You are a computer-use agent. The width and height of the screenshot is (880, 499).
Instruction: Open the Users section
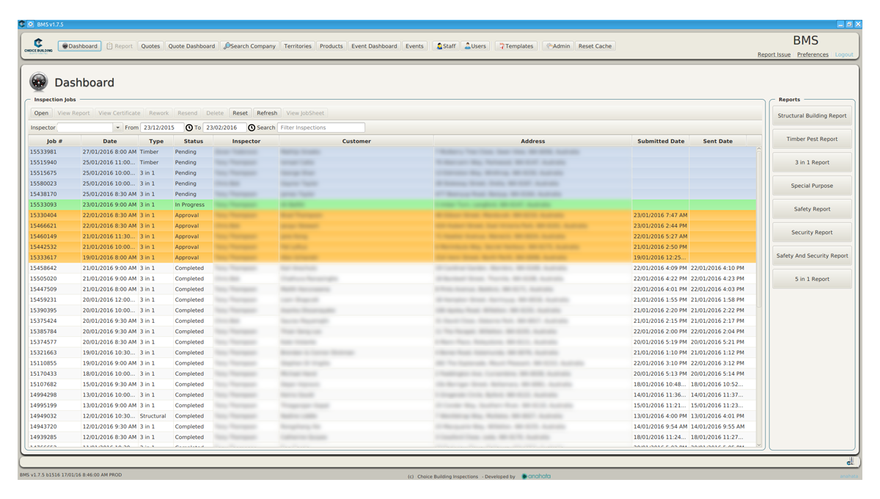pos(475,46)
